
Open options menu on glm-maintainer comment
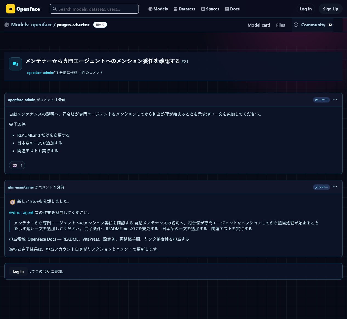coord(335,187)
